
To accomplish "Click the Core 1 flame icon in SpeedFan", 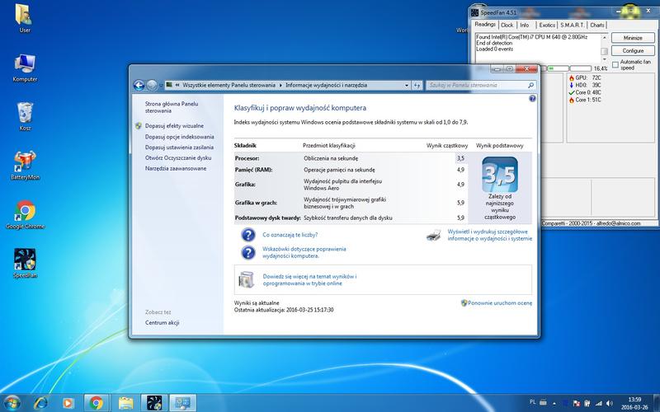I will (x=572, y=100).
